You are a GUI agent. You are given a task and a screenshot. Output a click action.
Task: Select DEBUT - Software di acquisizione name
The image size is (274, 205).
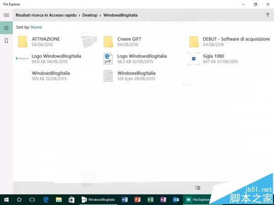coord(236,39)
